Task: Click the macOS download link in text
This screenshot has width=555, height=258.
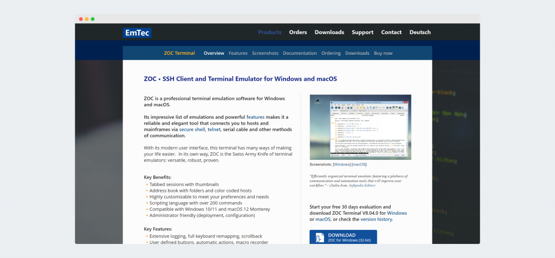Action: click(323, 220)
